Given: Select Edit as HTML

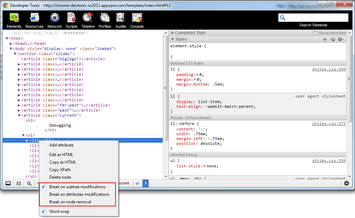Looking at the screenshot, I should pyautogui.click(x=79, y=155).
